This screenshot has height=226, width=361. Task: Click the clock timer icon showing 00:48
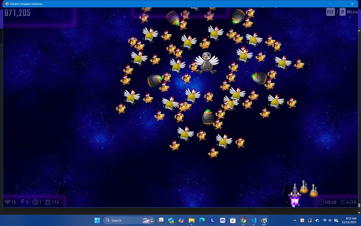[321, 202]
